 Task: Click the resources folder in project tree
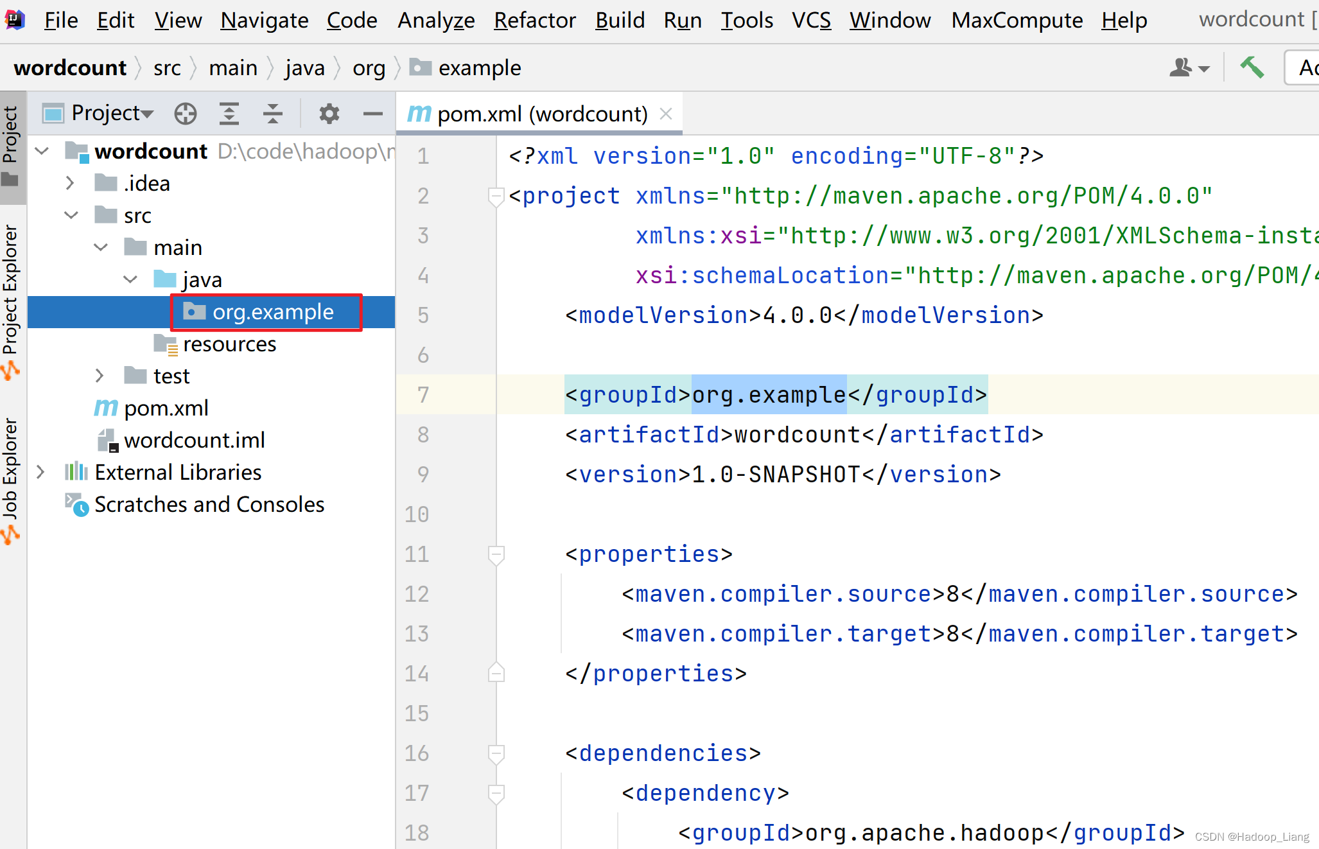[x=228, y=344]
